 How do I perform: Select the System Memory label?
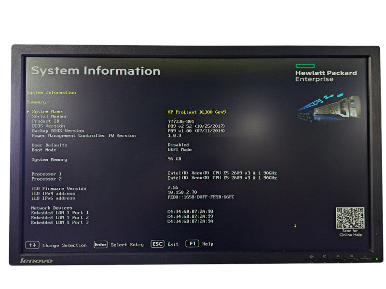49,159
